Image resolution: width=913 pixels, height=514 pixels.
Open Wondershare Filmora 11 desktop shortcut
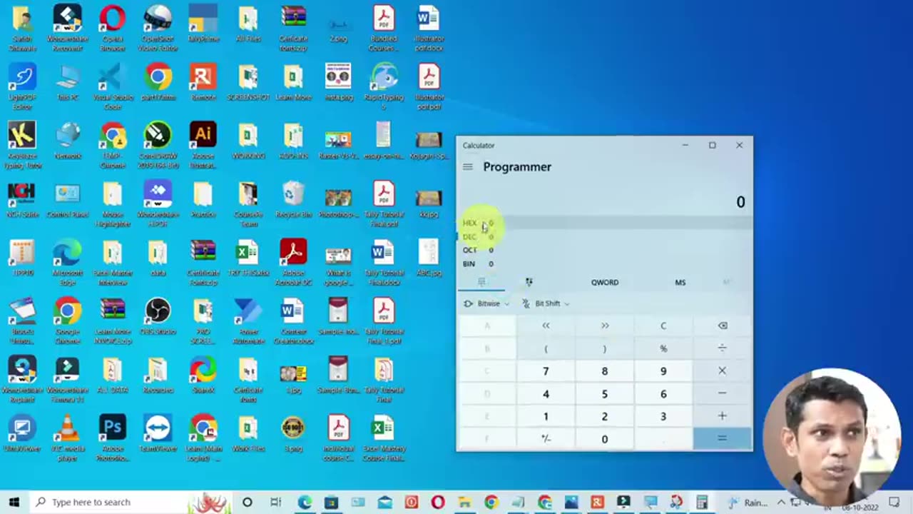click(68, 380)
